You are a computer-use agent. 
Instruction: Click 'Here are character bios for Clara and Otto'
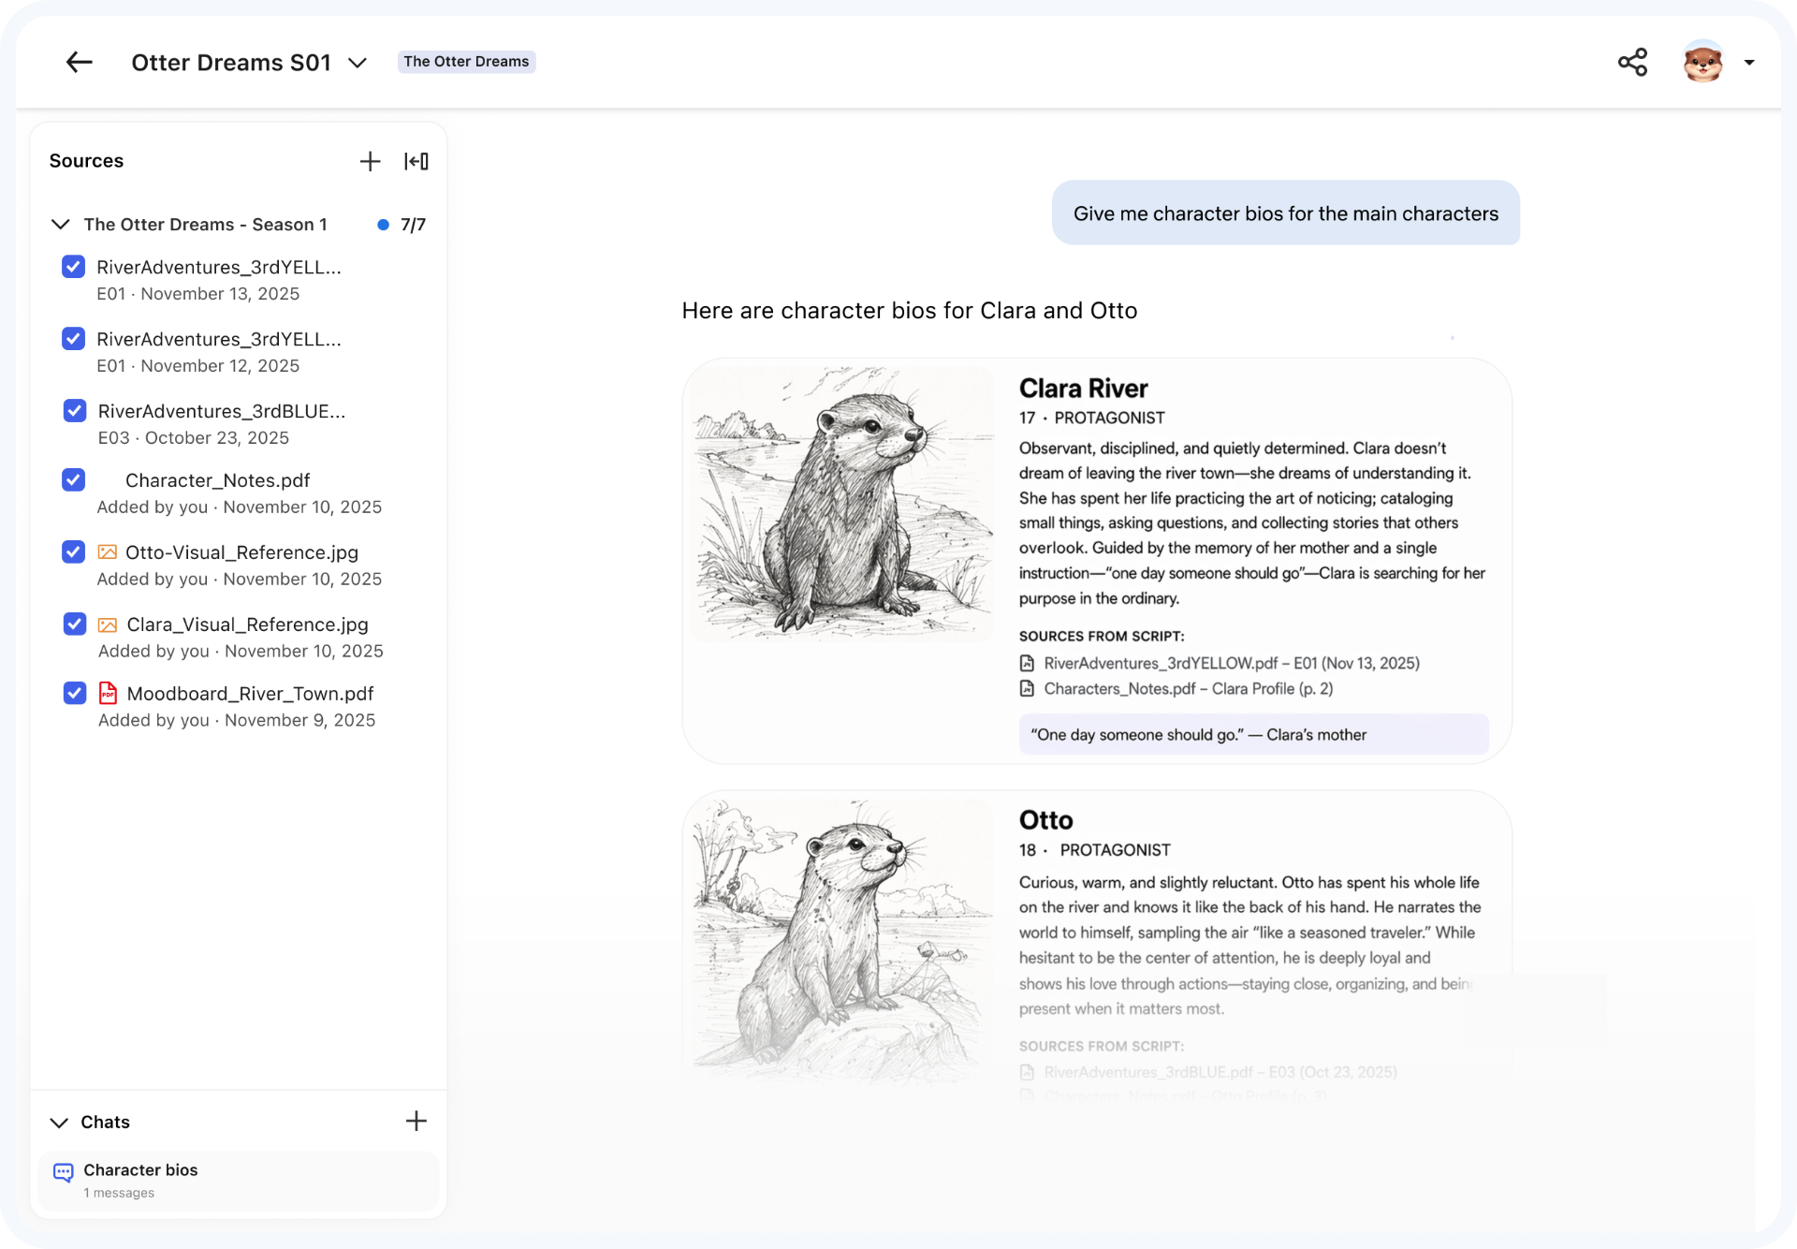tap(910, 311)
